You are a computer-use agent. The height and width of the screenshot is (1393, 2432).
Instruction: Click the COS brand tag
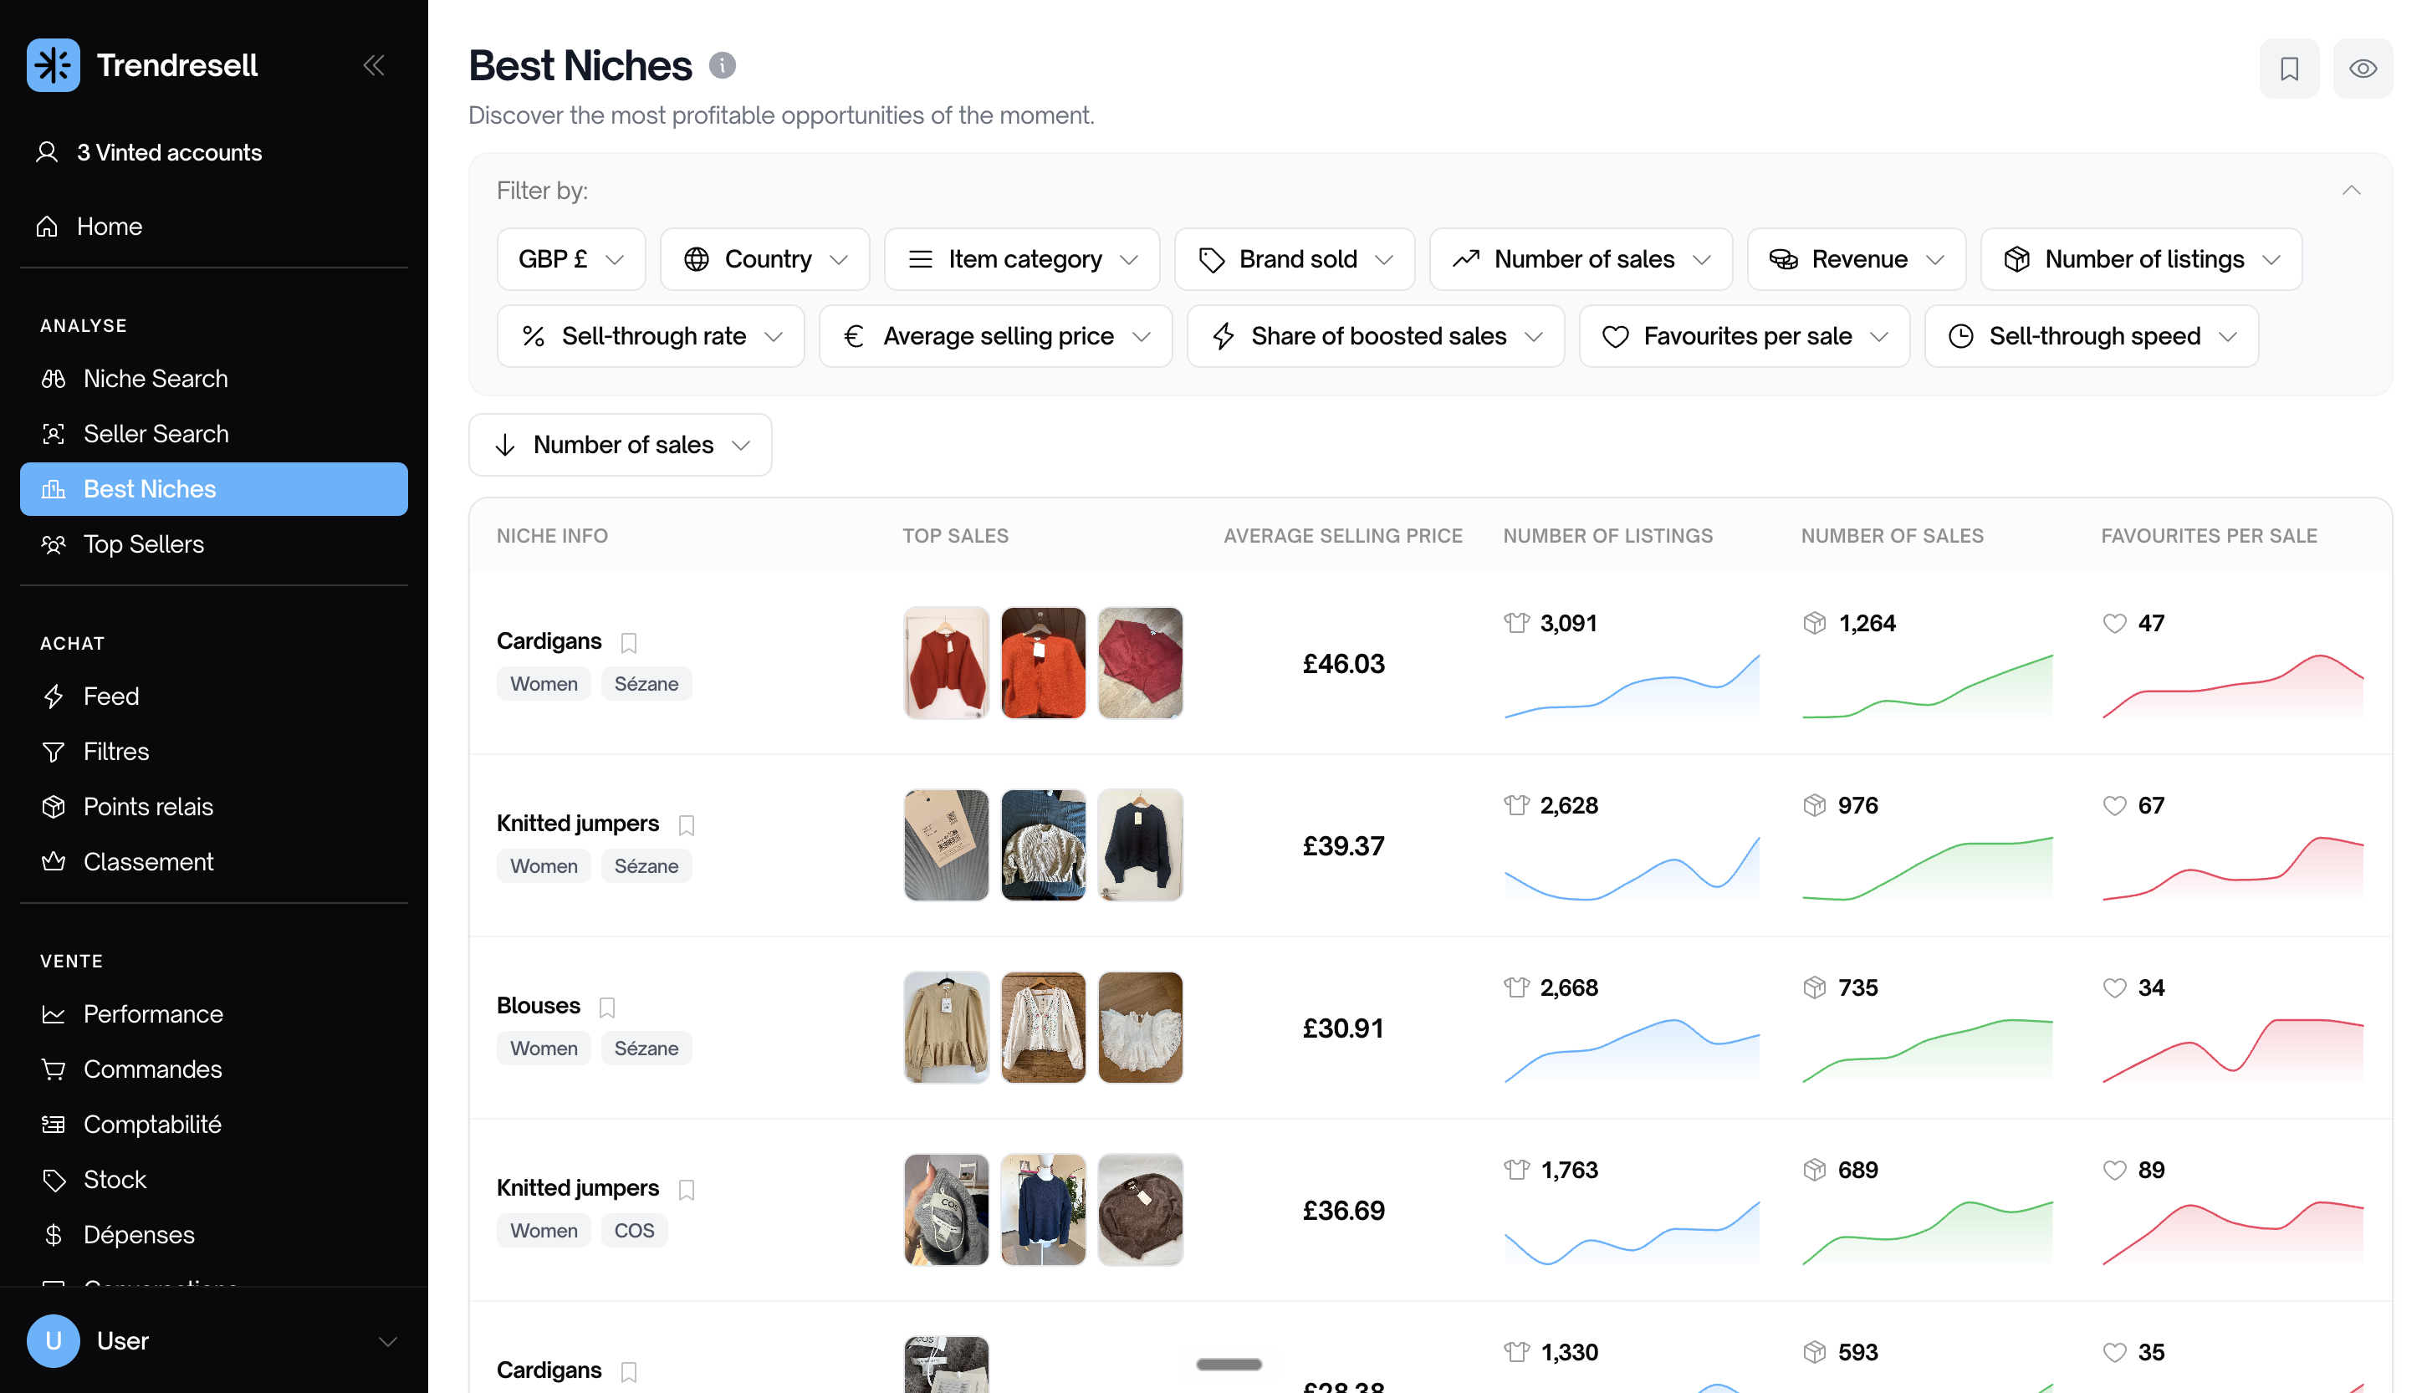(633, 1230)
